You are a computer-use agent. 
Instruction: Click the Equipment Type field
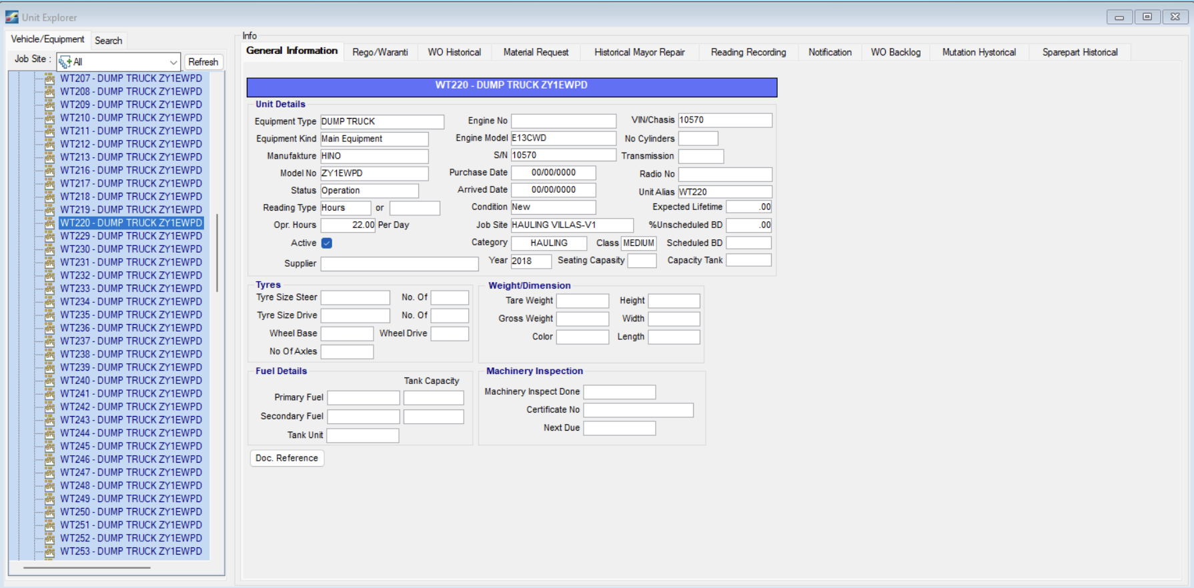point(382,121)
